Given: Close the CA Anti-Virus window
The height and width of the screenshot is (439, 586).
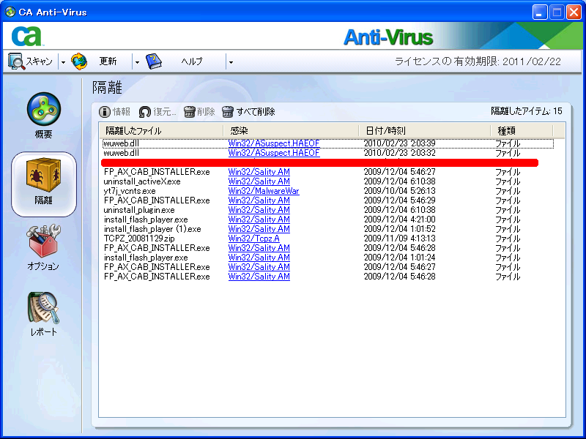Looking at the screenshot, I should tap(574, 12).
